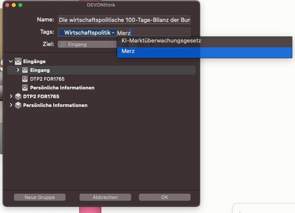Click the Persönliche Informationen inbox icon
This screenshot has width=295, height=213.
pos(25,88)
